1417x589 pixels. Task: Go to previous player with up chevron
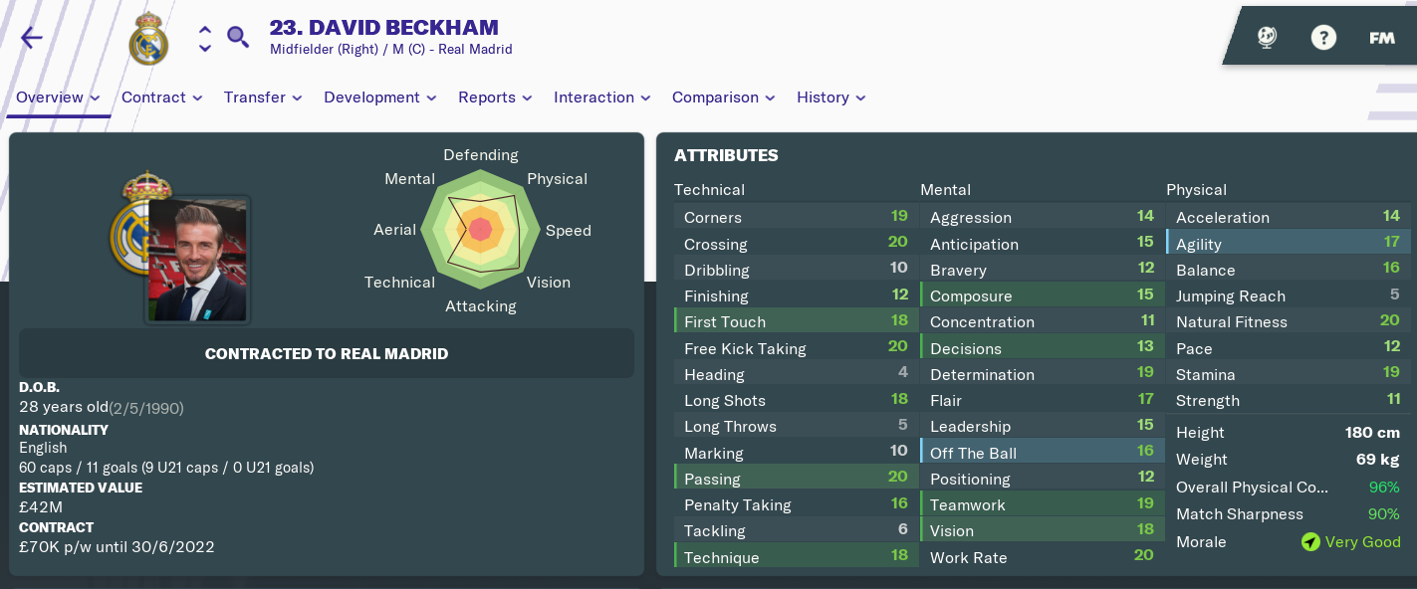(205, 29)
